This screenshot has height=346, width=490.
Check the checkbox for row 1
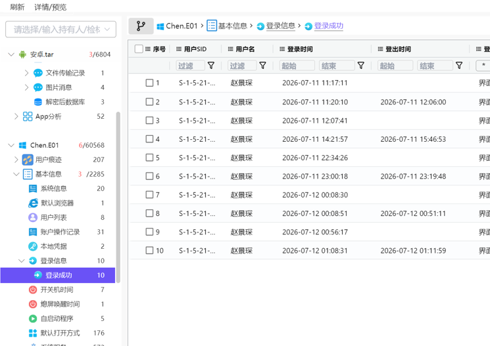[x=150, y=83]
